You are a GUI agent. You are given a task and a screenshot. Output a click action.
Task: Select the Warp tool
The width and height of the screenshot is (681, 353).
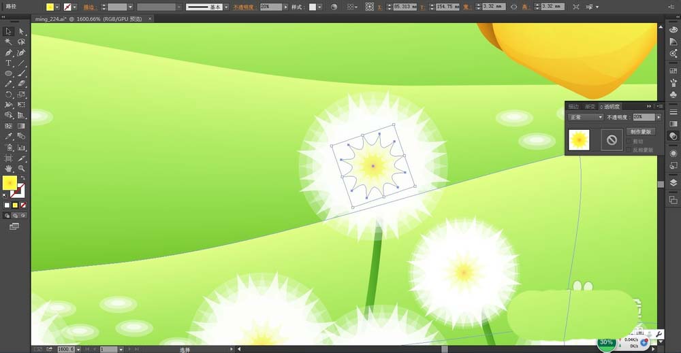8,105
